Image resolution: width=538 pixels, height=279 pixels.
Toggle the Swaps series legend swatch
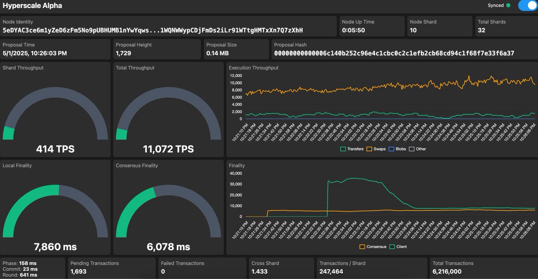(x=369, y=149)
